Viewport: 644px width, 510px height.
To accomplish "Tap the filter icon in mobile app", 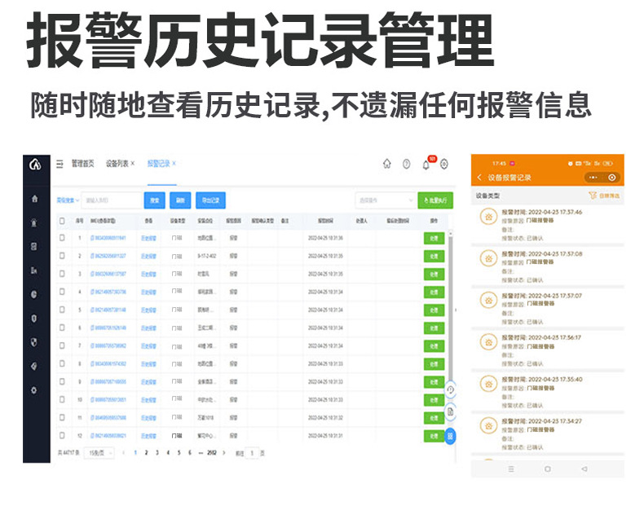I will pos(593,196).
